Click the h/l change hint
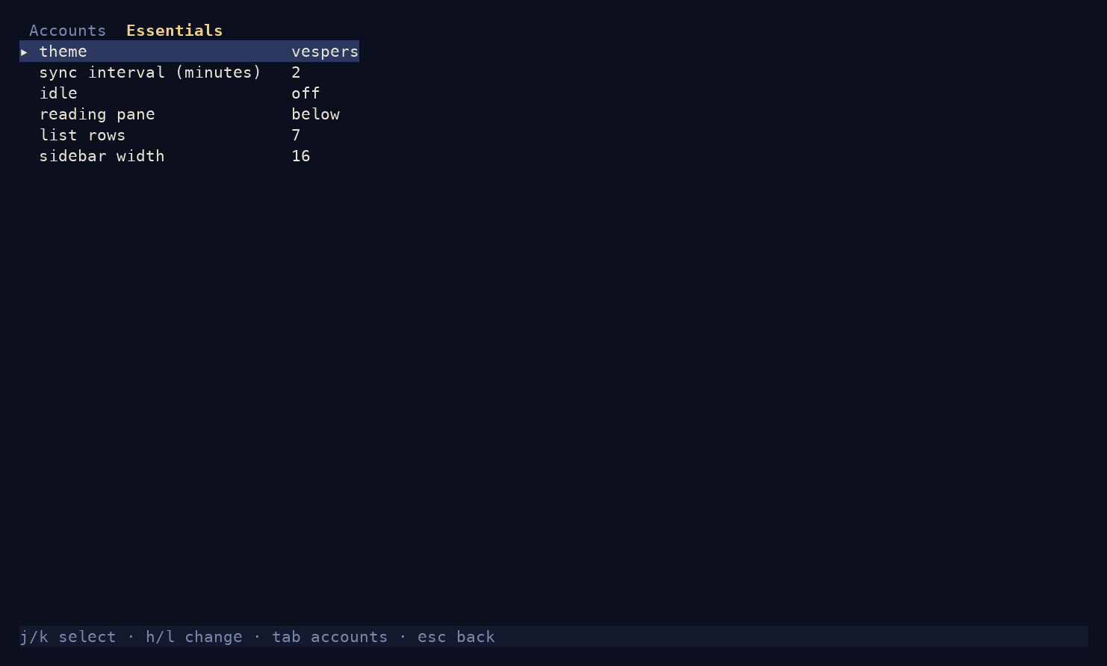Image resolution: width=1107 pixels, height=666 pixels. tap(194, 637)
